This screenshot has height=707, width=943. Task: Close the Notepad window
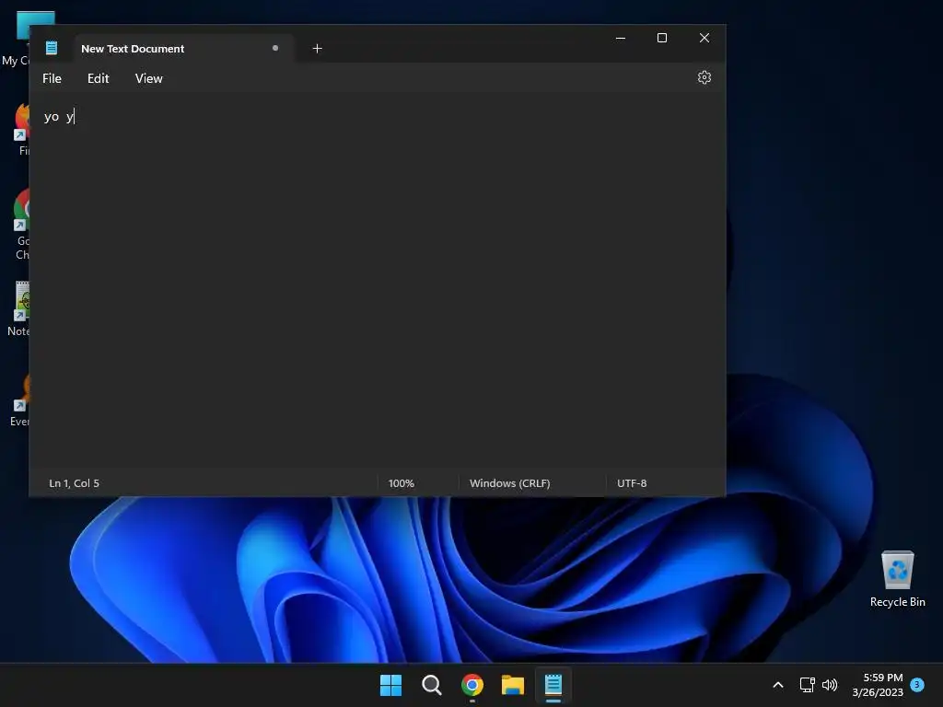[704, 38]
